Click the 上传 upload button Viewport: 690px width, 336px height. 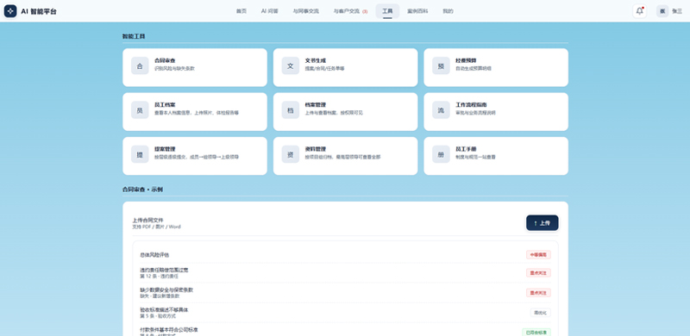tap(543, 223)
